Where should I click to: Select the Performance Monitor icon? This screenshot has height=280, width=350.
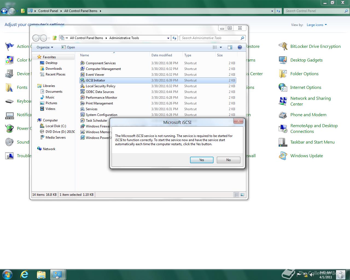click(x=83, y=98)
